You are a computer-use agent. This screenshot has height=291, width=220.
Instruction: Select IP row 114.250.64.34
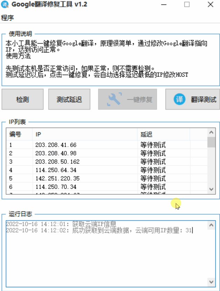[x=107, y=170]
